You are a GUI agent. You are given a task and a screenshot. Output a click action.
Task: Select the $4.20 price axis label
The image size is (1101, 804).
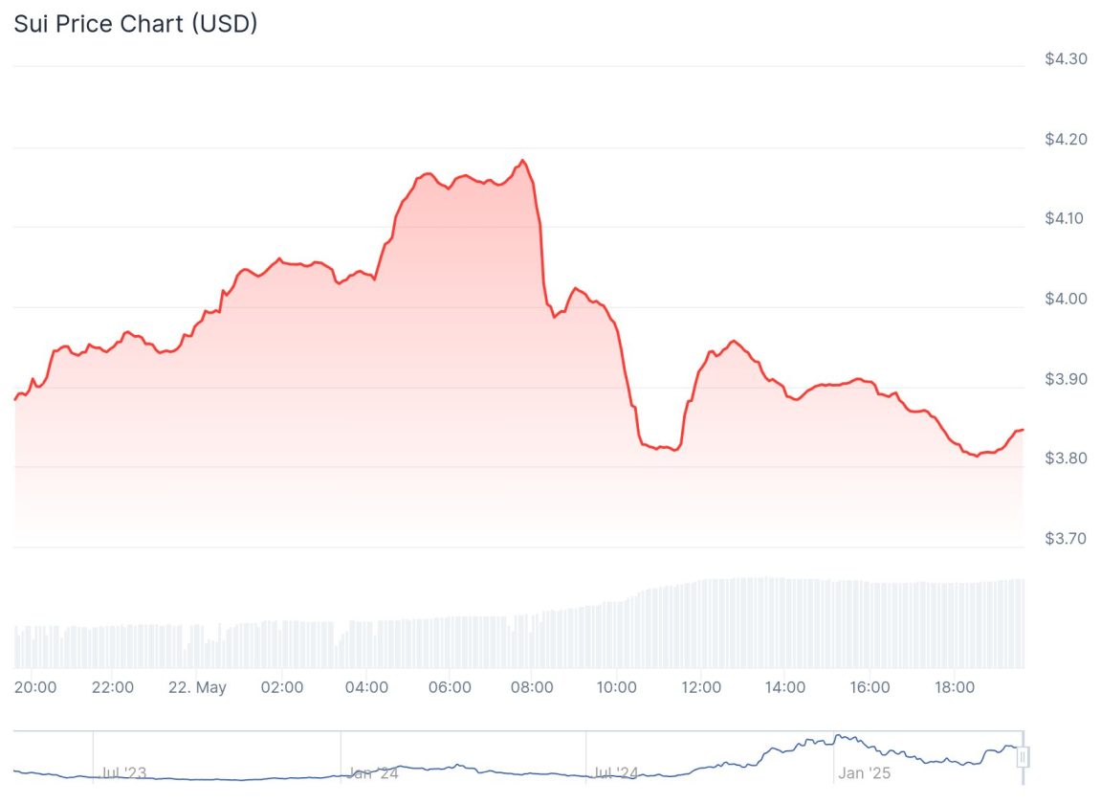(x=1065, y=140)
